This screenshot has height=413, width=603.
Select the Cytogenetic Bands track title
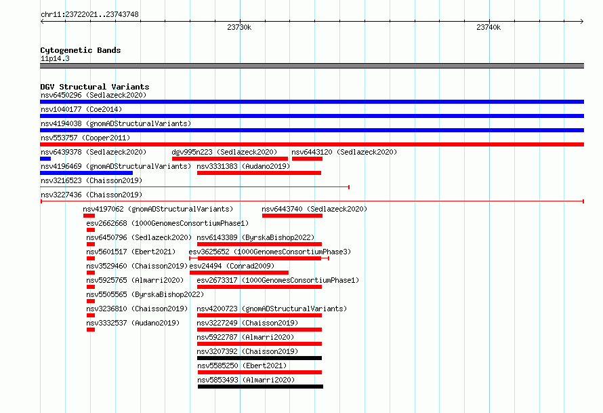tap(81, 50)
